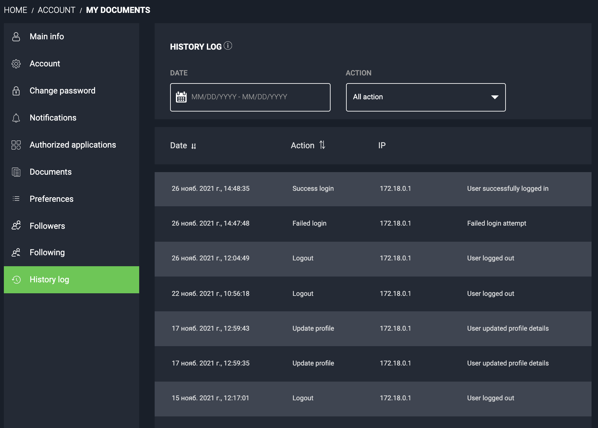
Task: Click the lock icon for Change password
Action: (16, 91)
